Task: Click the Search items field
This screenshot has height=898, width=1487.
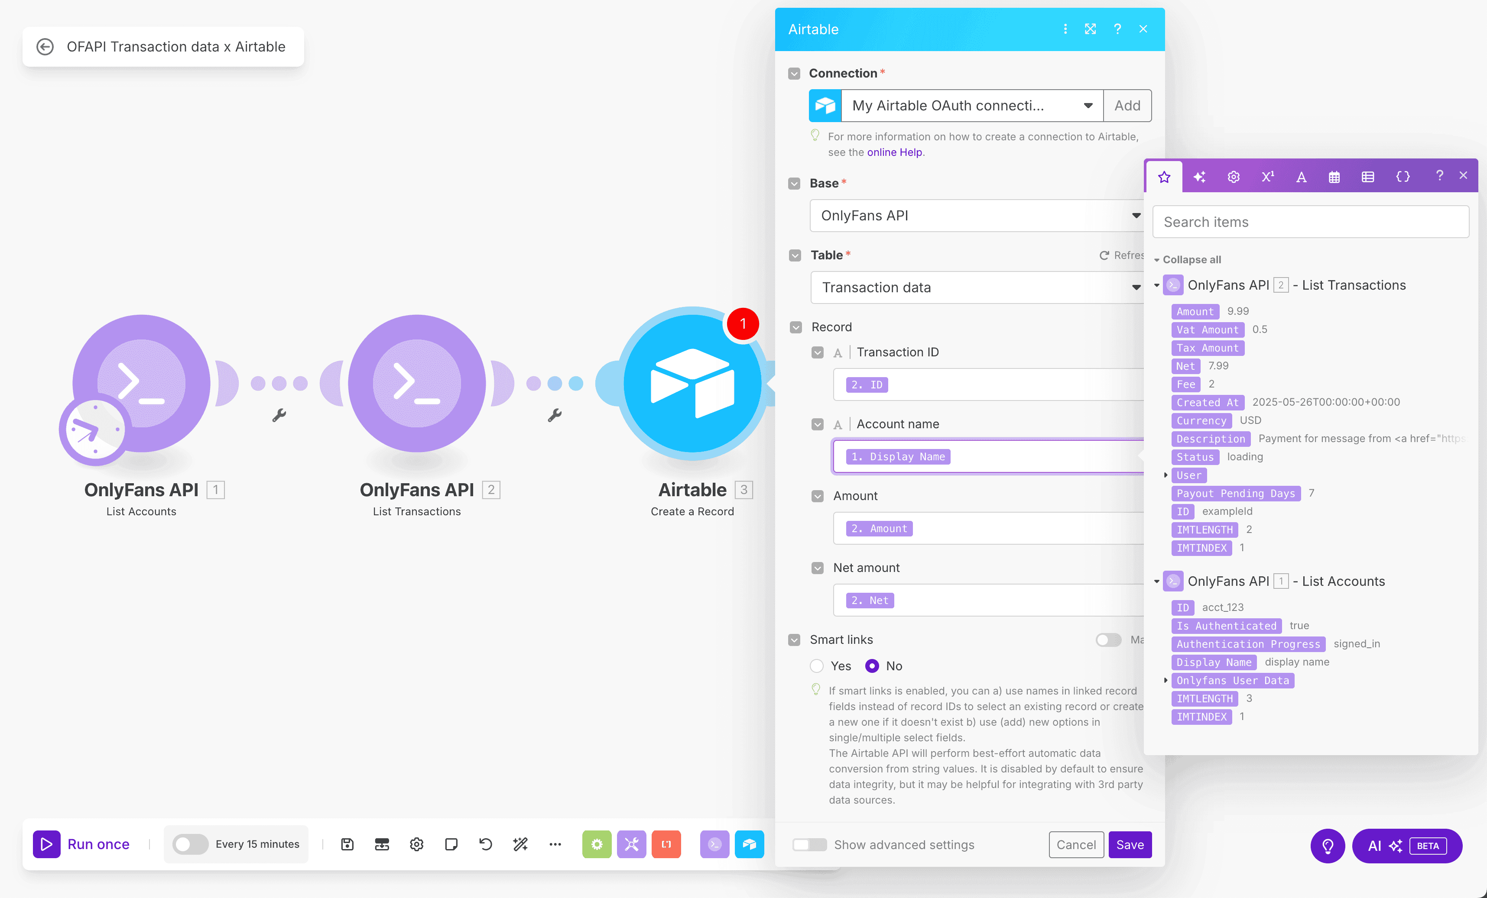Action: tap(1310, 222)
